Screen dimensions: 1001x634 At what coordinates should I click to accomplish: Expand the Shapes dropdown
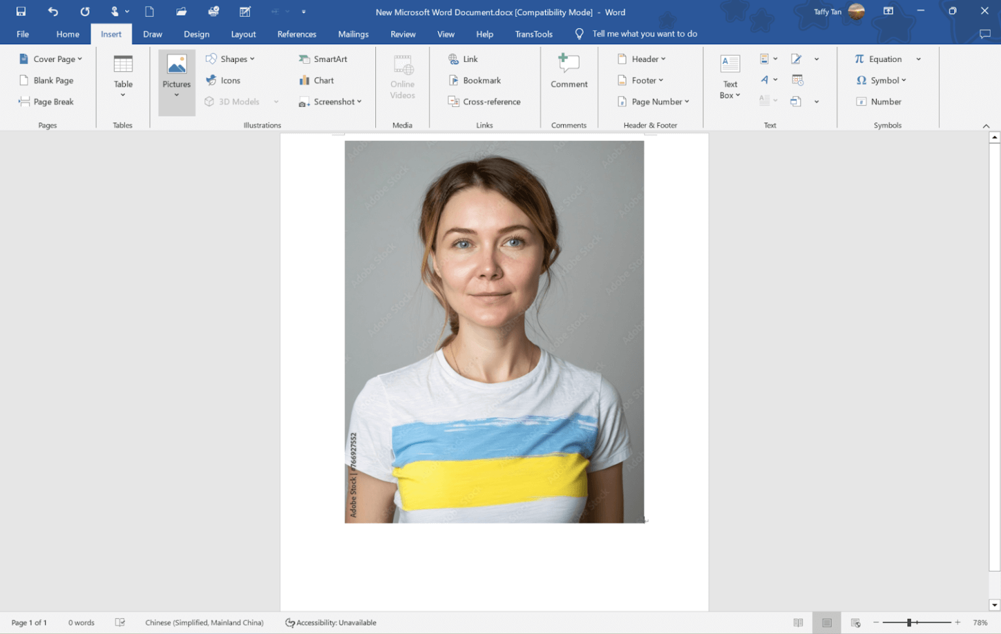(230, 59)
